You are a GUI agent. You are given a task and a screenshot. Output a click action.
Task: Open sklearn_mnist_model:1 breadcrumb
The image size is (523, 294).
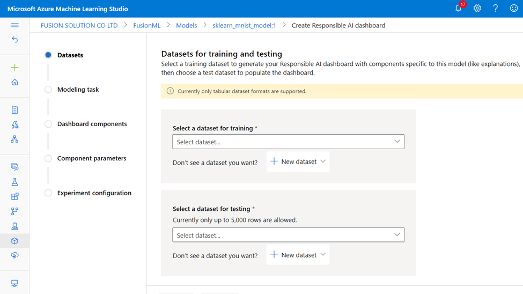(244, 25)
